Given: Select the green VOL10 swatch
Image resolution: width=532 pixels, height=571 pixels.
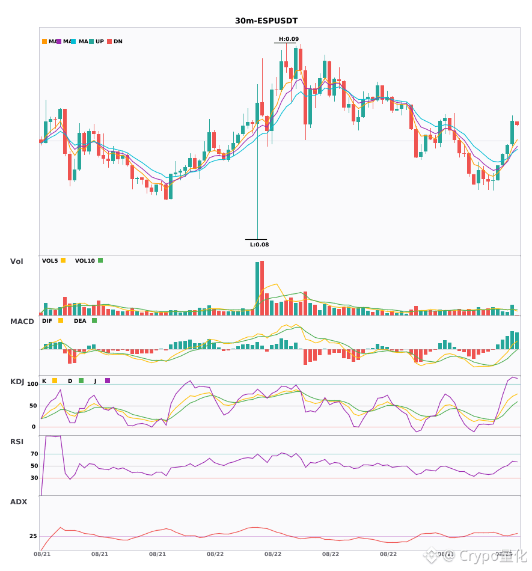Looking at the screenshot, I should 100,260.
